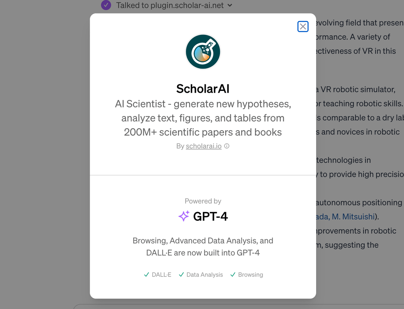404x309 pixels.
Task: Select the ScholarAI title heading
Action: tap(202, 89)
